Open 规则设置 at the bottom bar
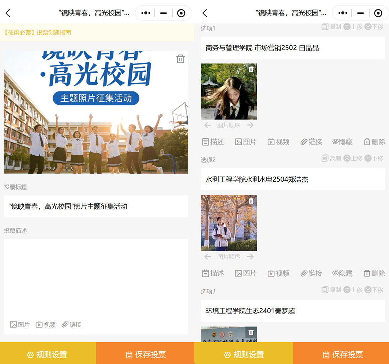The image size is (389, 364). 47,355
